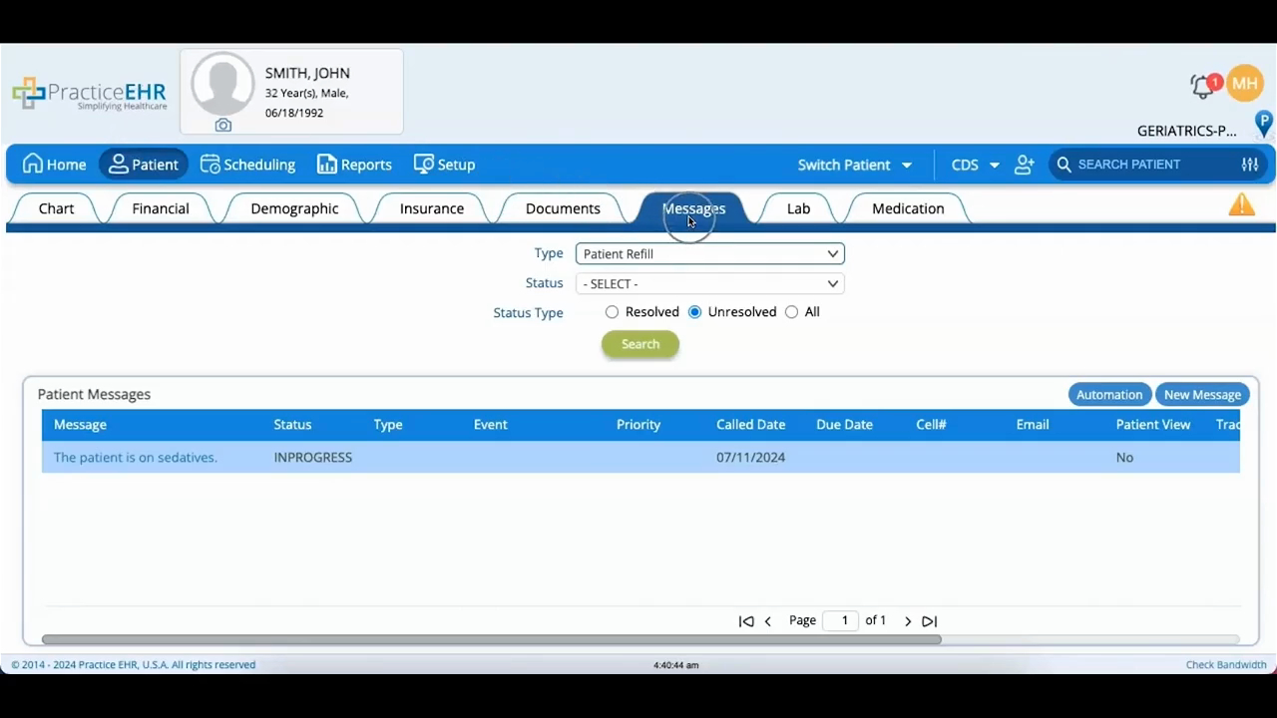Viewport: 1277px width, 718px height.
Task: Click the Cell# column header
Action: (931, 425)
